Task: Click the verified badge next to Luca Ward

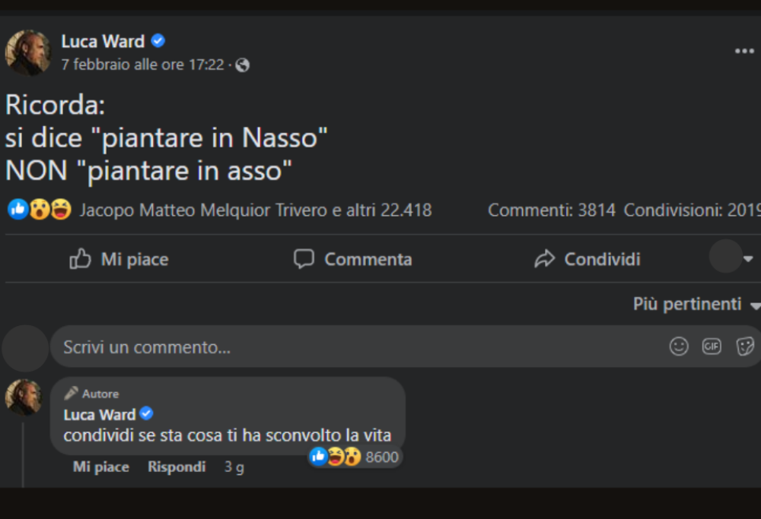Action: click(x=158, y=41)
